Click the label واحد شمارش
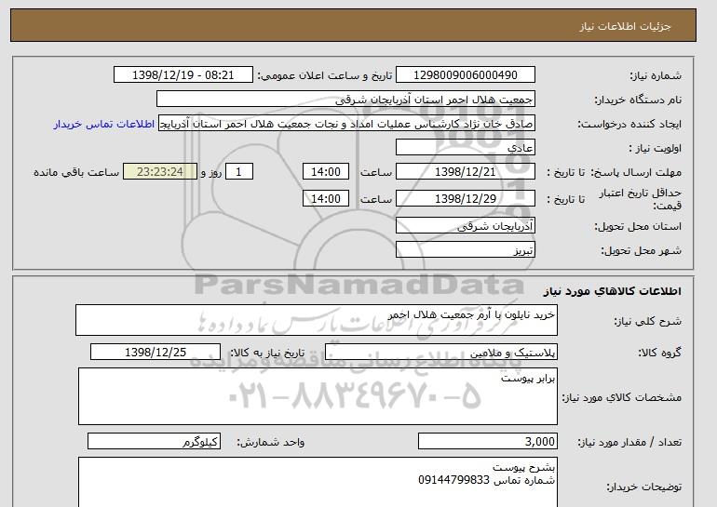 271,442
